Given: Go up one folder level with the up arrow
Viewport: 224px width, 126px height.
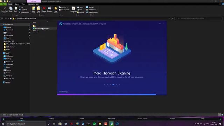Looking at the screenshot, I should click(x=11, y=19).
